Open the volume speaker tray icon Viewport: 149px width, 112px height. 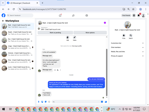click(x=130, y=109)
